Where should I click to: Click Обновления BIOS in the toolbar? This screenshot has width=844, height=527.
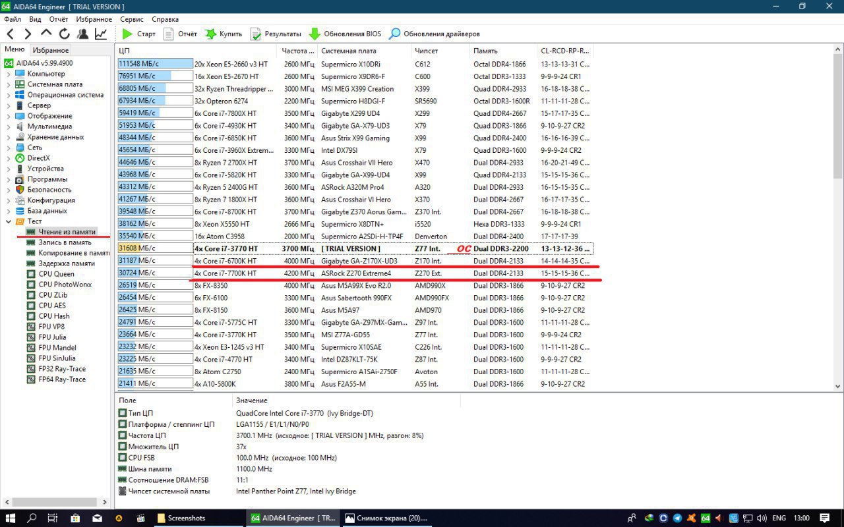point(345,34)
